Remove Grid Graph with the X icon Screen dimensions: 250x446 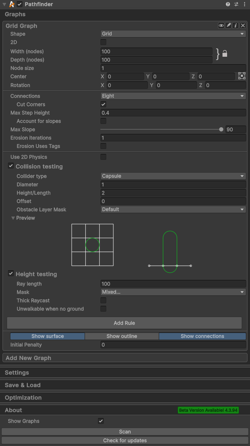(243, 26)
